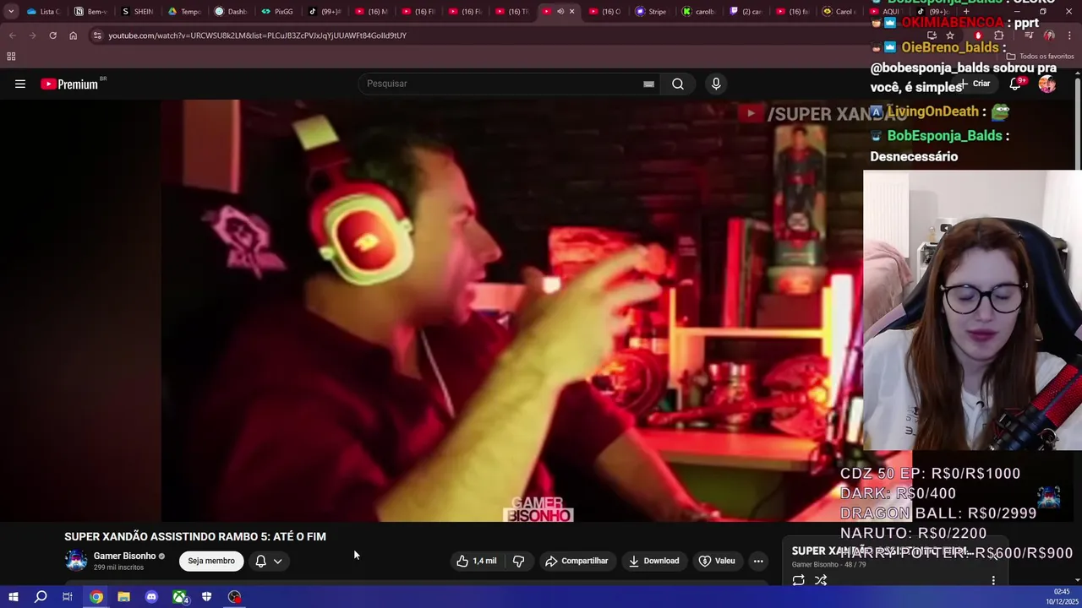Open the YouTube account avatar menu
Viewport: 1082px width, 608px height.
[1047, 84]
